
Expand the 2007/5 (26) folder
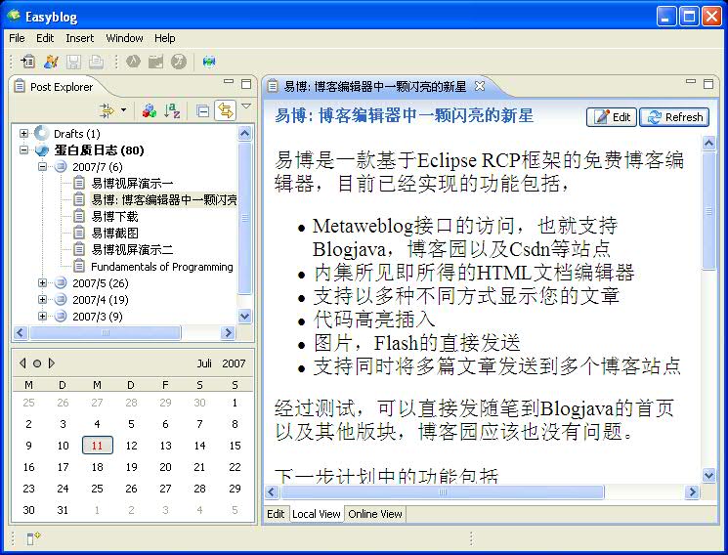tap(42, 283)
